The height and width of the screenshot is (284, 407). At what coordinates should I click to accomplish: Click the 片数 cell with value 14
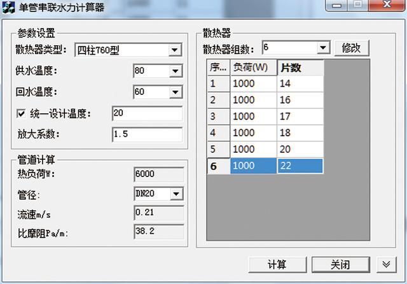(x=300, y=83)
